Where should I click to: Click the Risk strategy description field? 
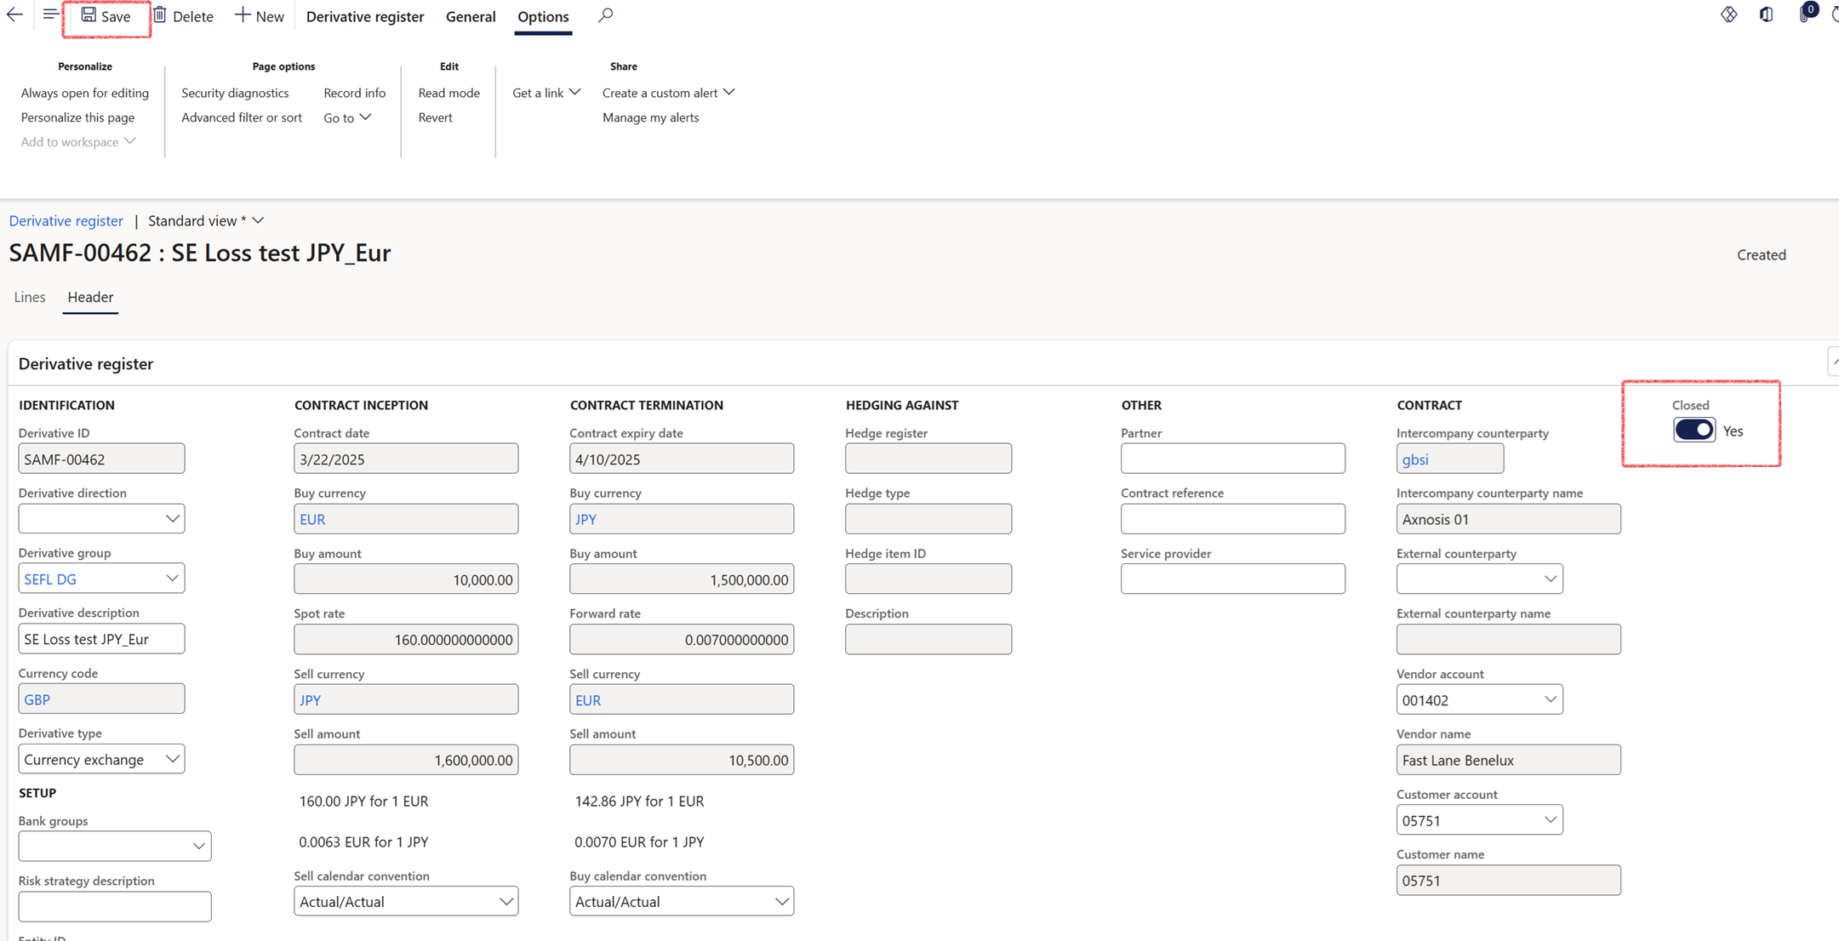pos(115,906)
